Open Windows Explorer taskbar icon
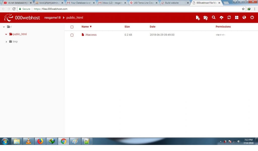 tap(17, 141)
